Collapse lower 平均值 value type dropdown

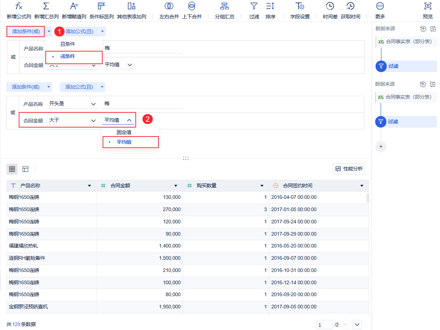click(118, 120)
